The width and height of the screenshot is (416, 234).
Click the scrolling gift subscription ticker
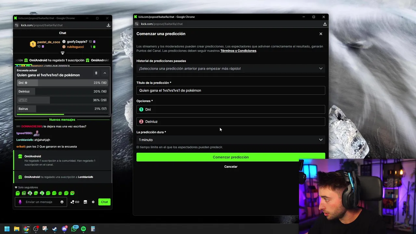62,60
